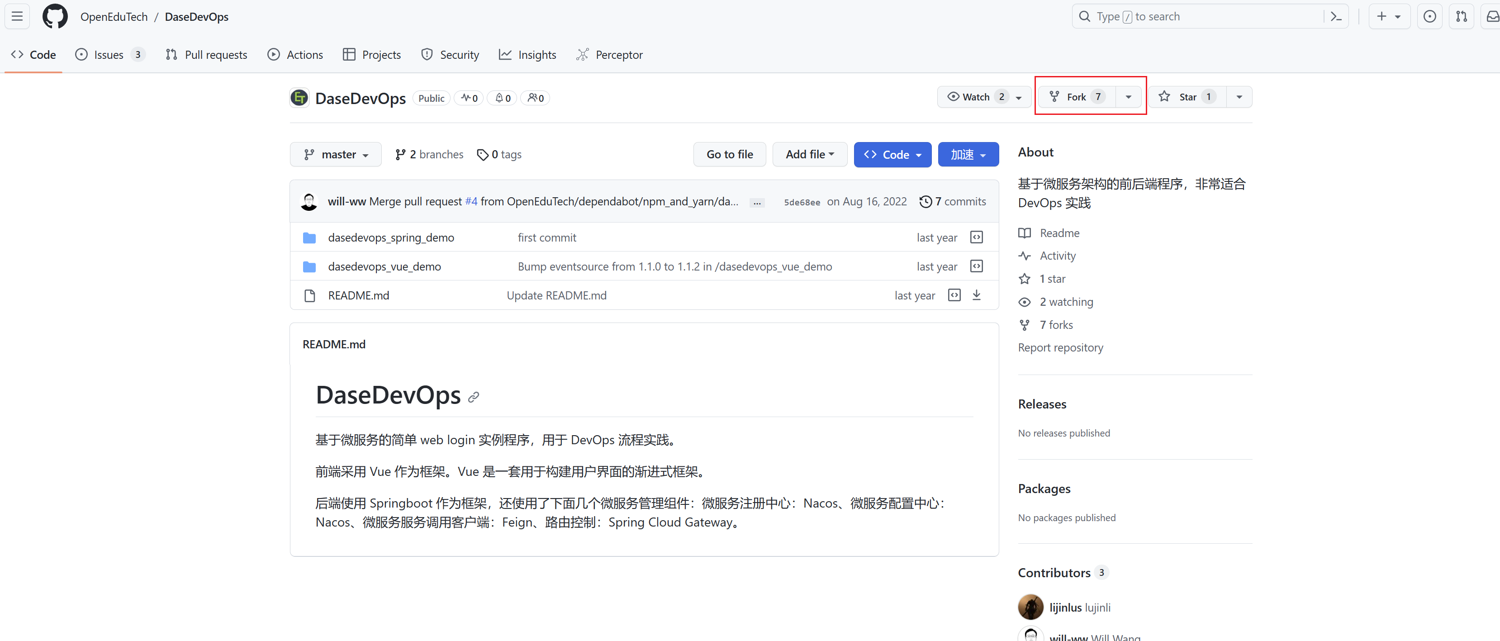Open the hamburger navigation menu
The image size is (1500, 641).
tap(17, 16)
